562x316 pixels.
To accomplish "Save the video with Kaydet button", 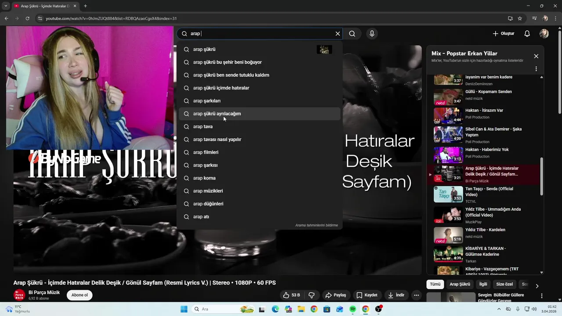I will coord(367,295).
